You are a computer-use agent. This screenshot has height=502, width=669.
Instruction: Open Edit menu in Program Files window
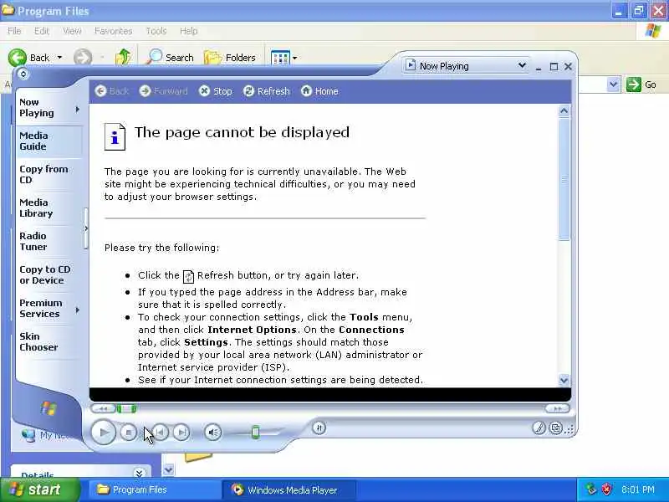pyautogui.click(x=41, y=31)
